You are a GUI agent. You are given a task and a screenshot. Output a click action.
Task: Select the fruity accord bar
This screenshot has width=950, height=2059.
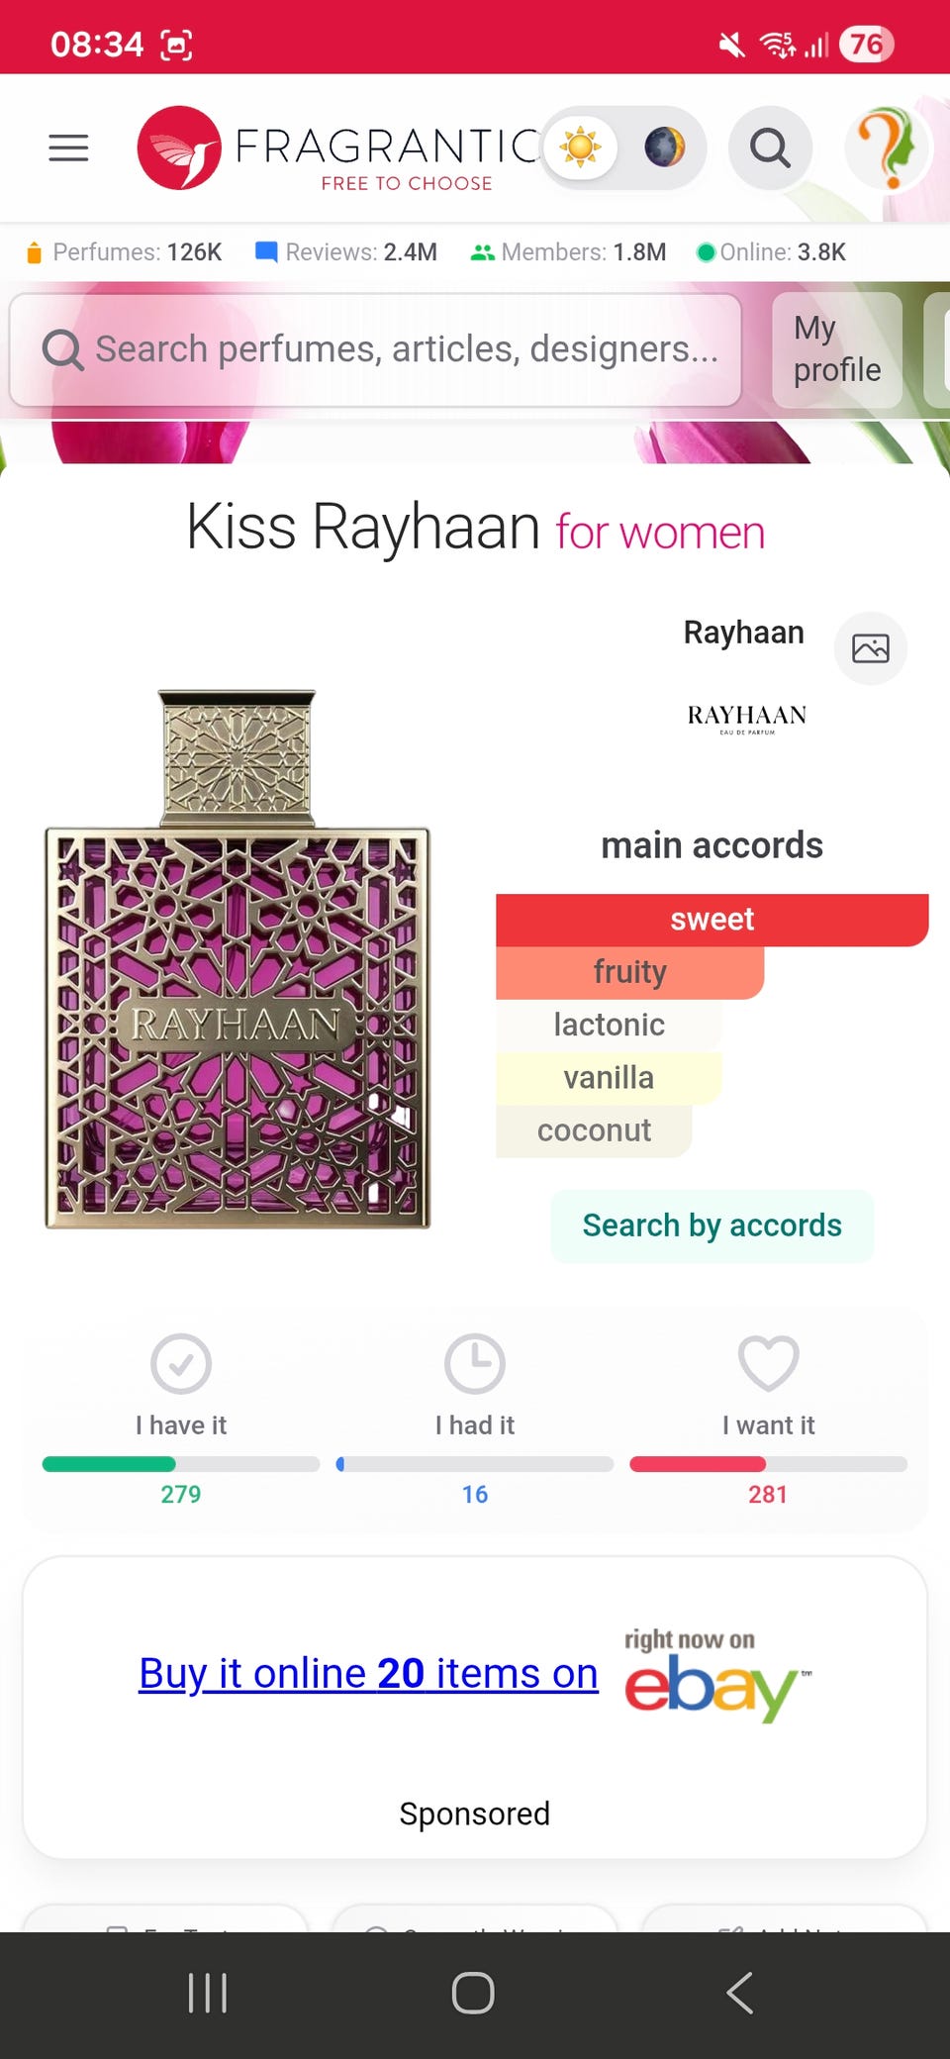tap(629, 972)
